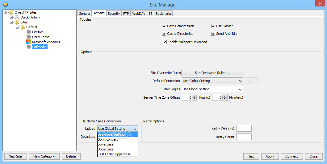Select the Softpedia site entry

[40, 47]
